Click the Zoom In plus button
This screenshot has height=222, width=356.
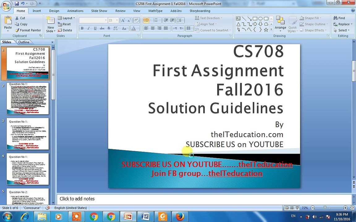coord(345,208)
